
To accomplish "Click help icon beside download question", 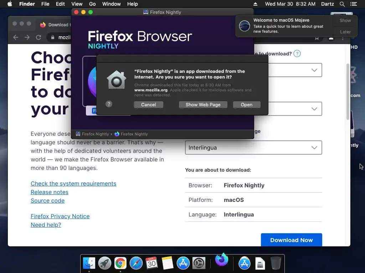I will click(297, 54).
